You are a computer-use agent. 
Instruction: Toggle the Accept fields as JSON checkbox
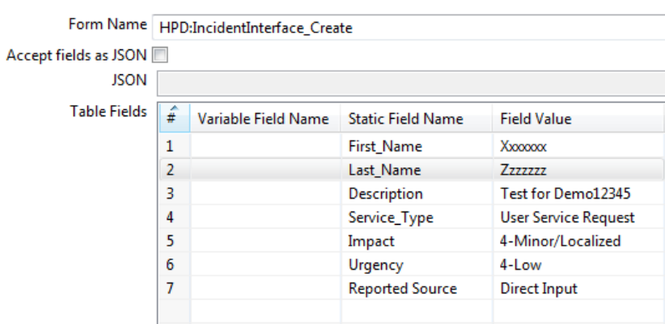(160, 56)
